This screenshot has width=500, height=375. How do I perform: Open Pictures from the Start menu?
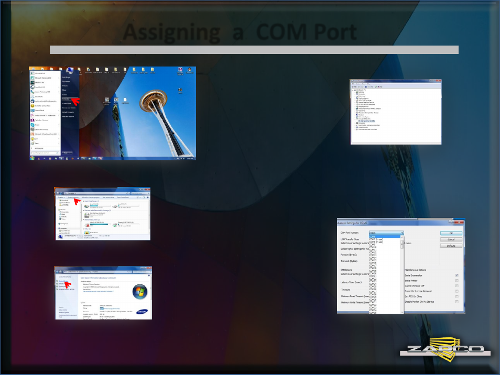point(65,86)
